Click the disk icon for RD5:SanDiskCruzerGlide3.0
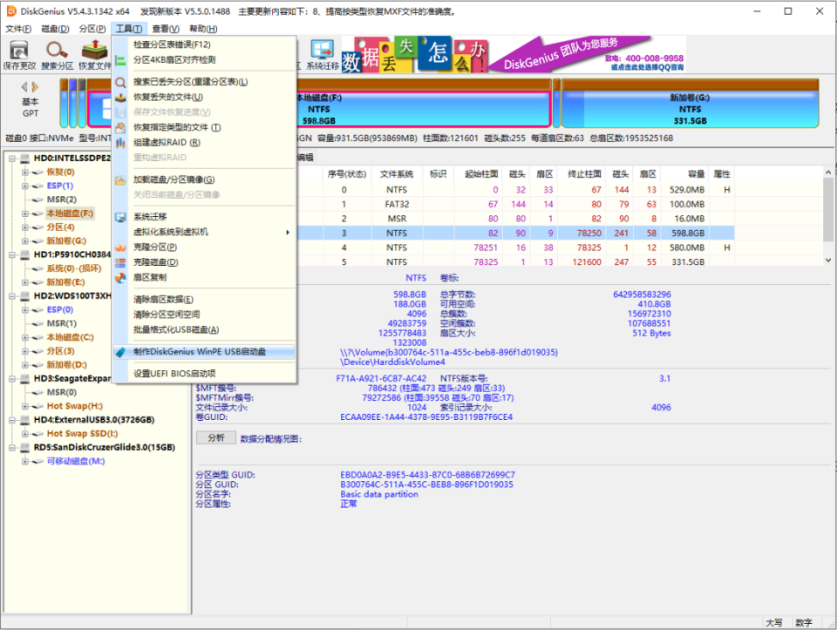This screenshot has width=837, height=630. 25,448
